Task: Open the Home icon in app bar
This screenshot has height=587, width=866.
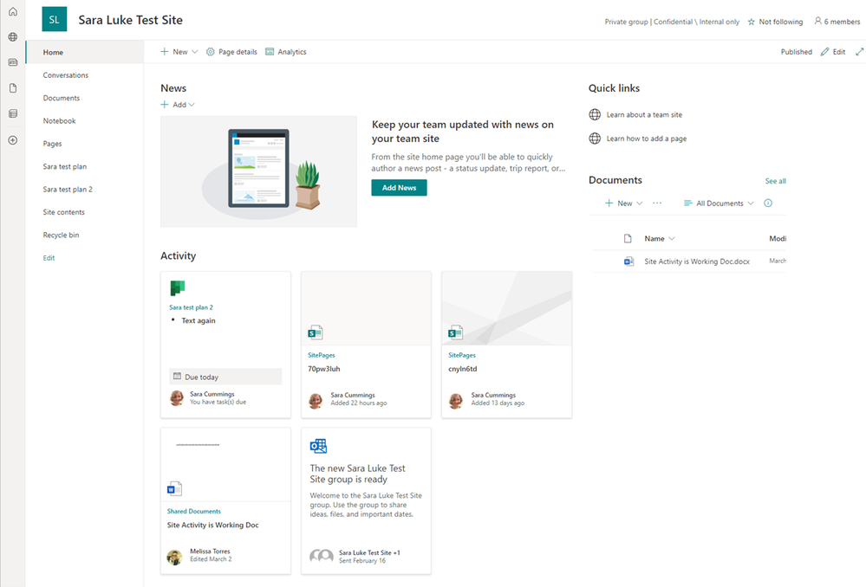Action: point(13,11)
